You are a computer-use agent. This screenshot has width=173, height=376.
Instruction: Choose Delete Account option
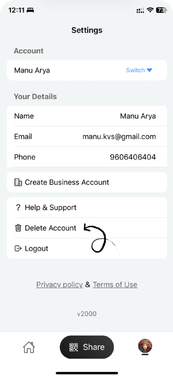[x=86, y=228]
